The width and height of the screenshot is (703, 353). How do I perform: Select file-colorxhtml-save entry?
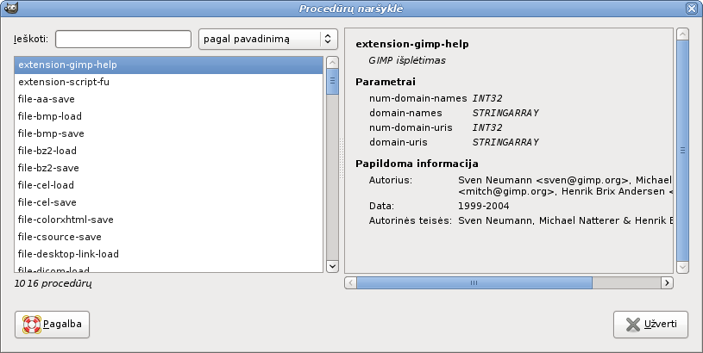(169, 220)
